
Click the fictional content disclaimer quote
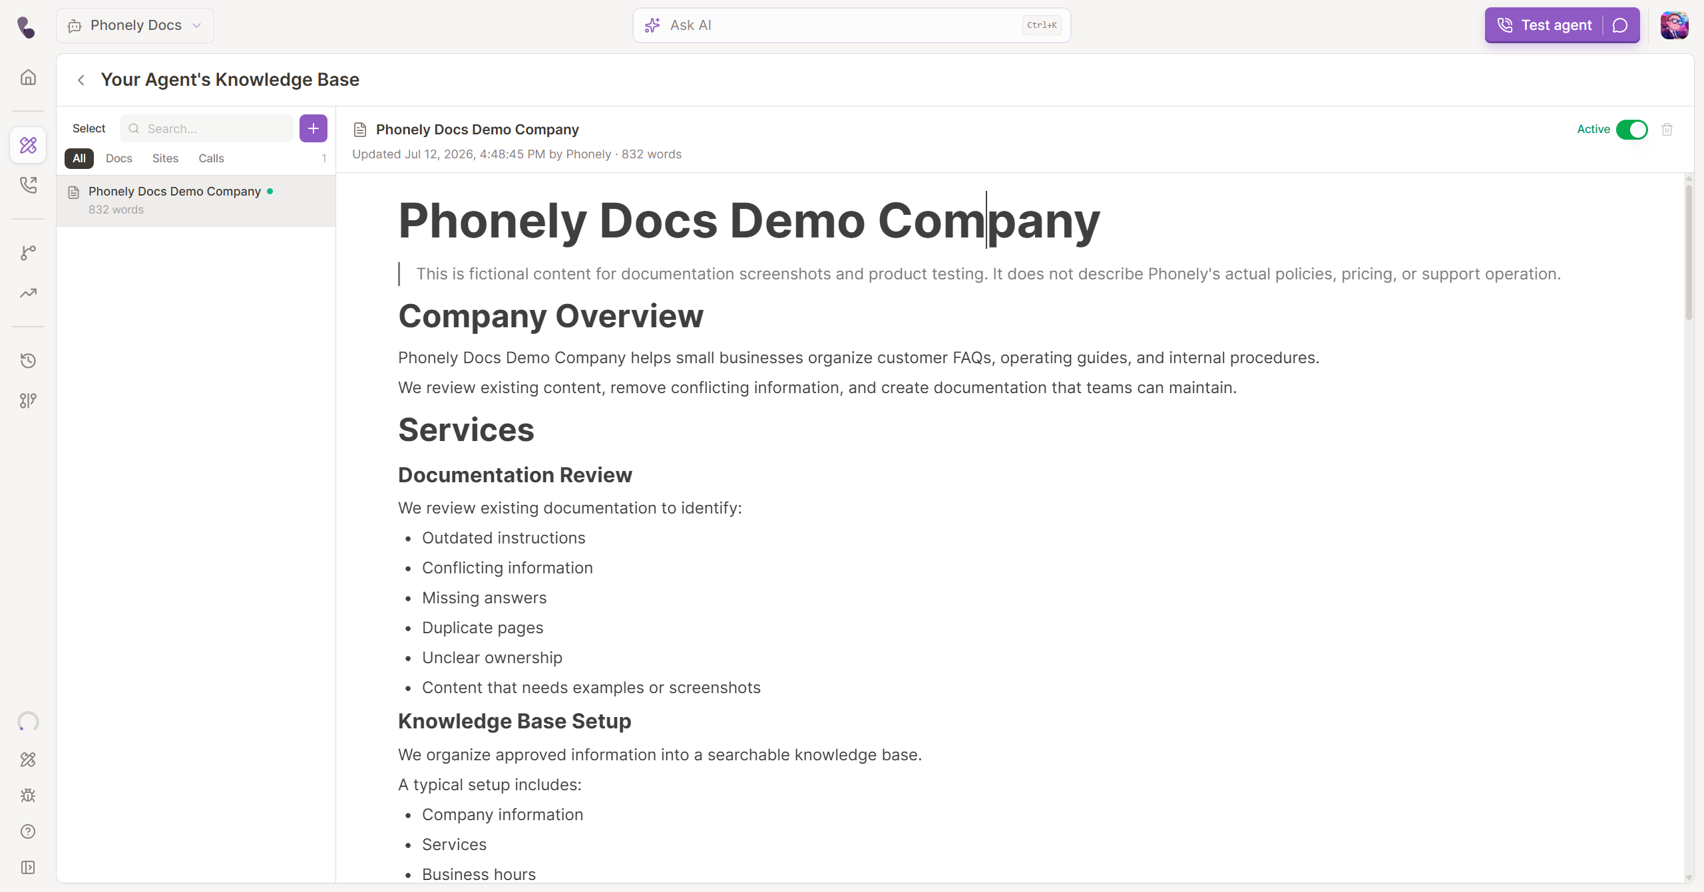[x=988, y=274]
